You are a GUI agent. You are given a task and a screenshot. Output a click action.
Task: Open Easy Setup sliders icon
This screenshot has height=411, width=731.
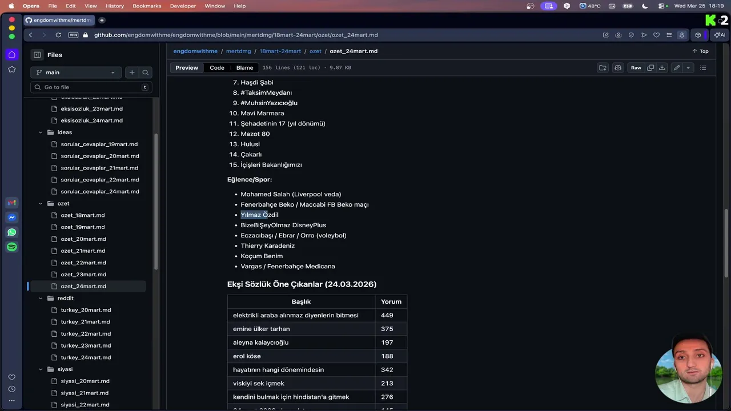669,35
